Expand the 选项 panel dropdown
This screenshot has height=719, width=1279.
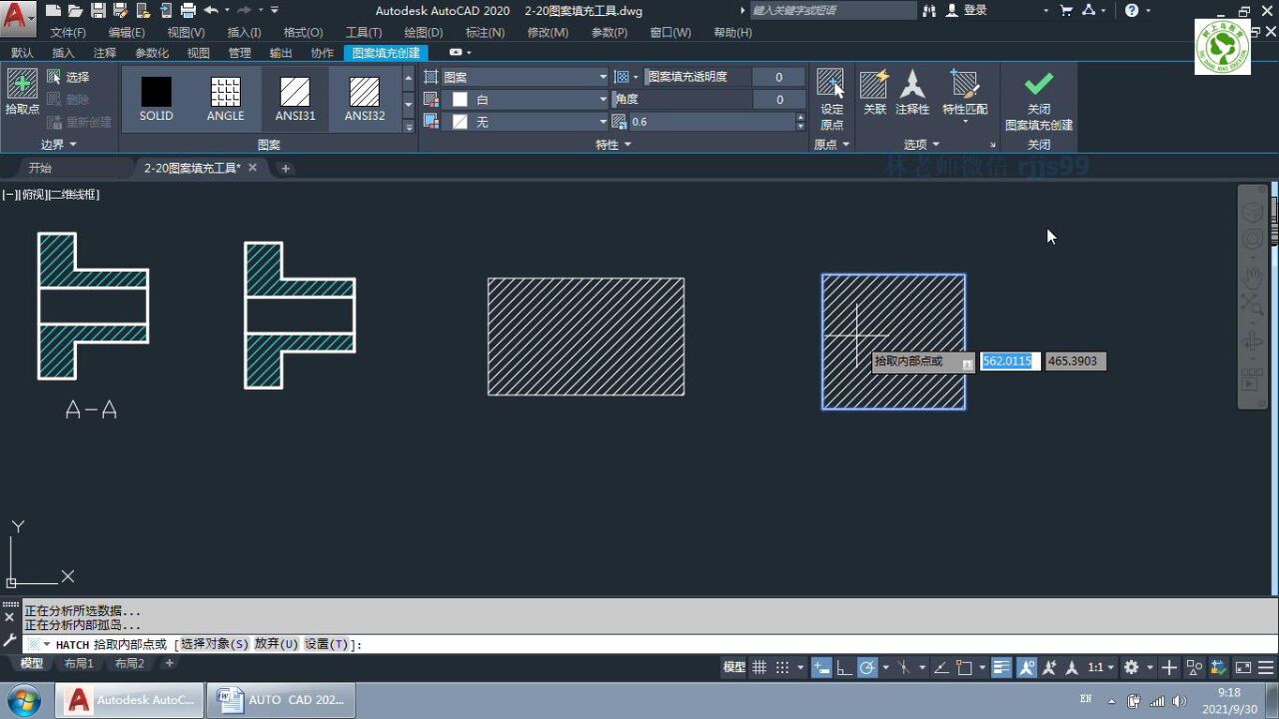coord(921,145)
